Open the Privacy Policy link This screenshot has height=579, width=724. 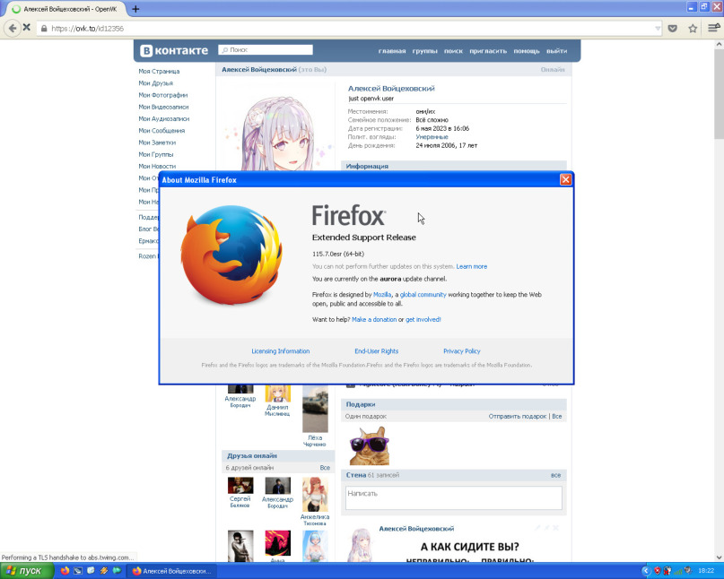point(462,351)
